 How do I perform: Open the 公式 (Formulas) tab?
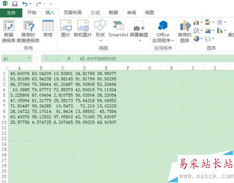pos(95,13)
